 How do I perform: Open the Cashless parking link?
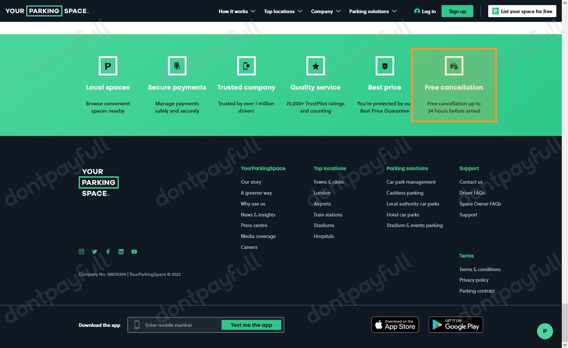tap(405, 193)
